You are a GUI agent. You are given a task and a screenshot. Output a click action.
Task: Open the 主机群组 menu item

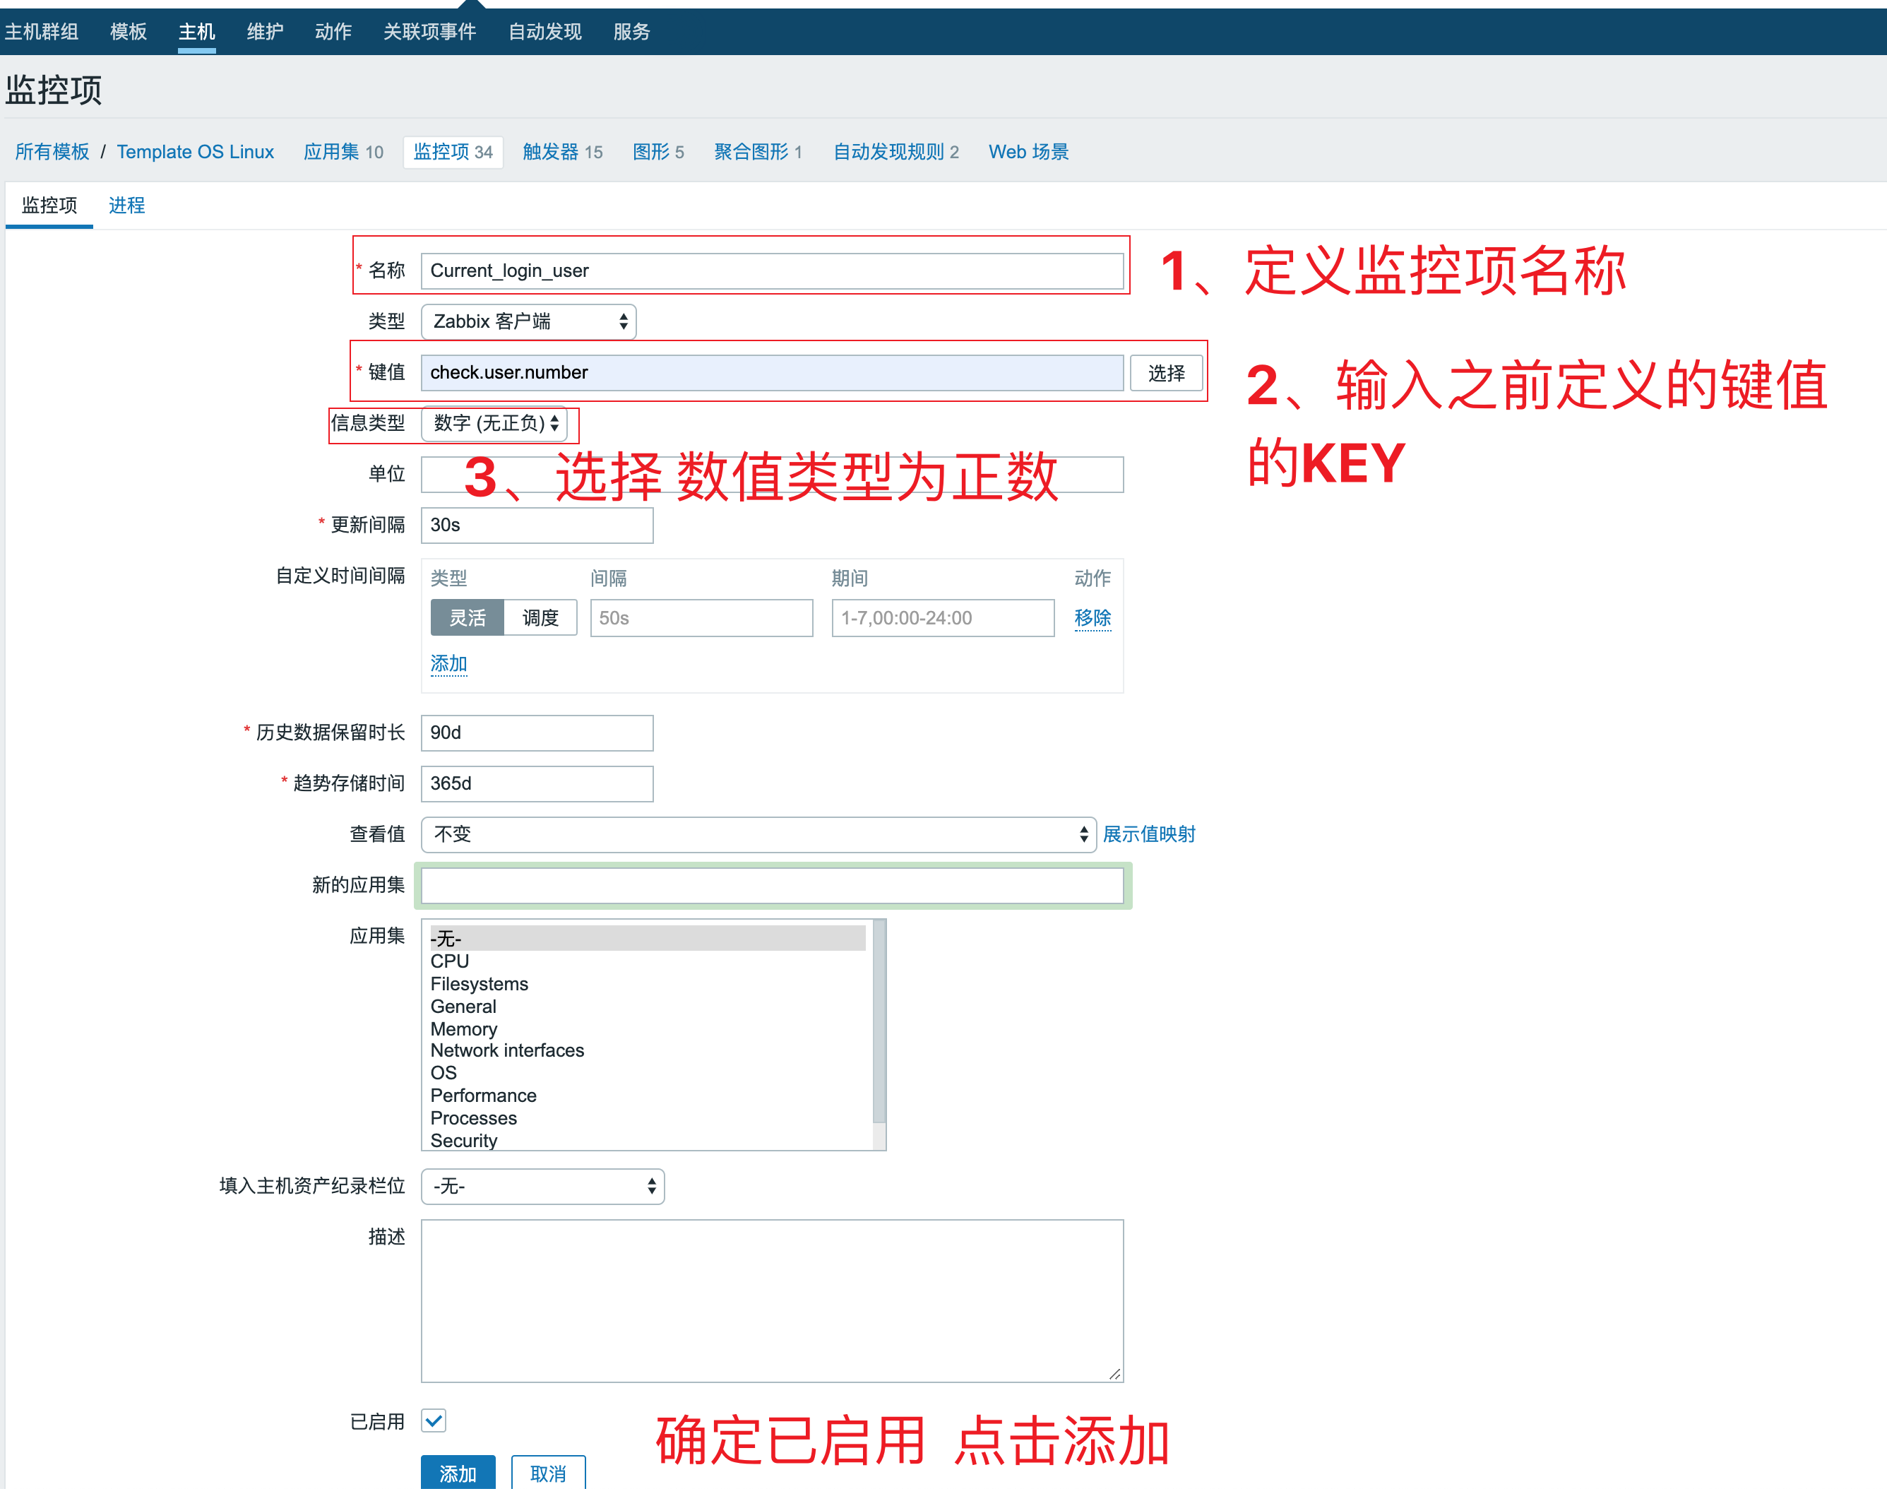tap(42, 31)
